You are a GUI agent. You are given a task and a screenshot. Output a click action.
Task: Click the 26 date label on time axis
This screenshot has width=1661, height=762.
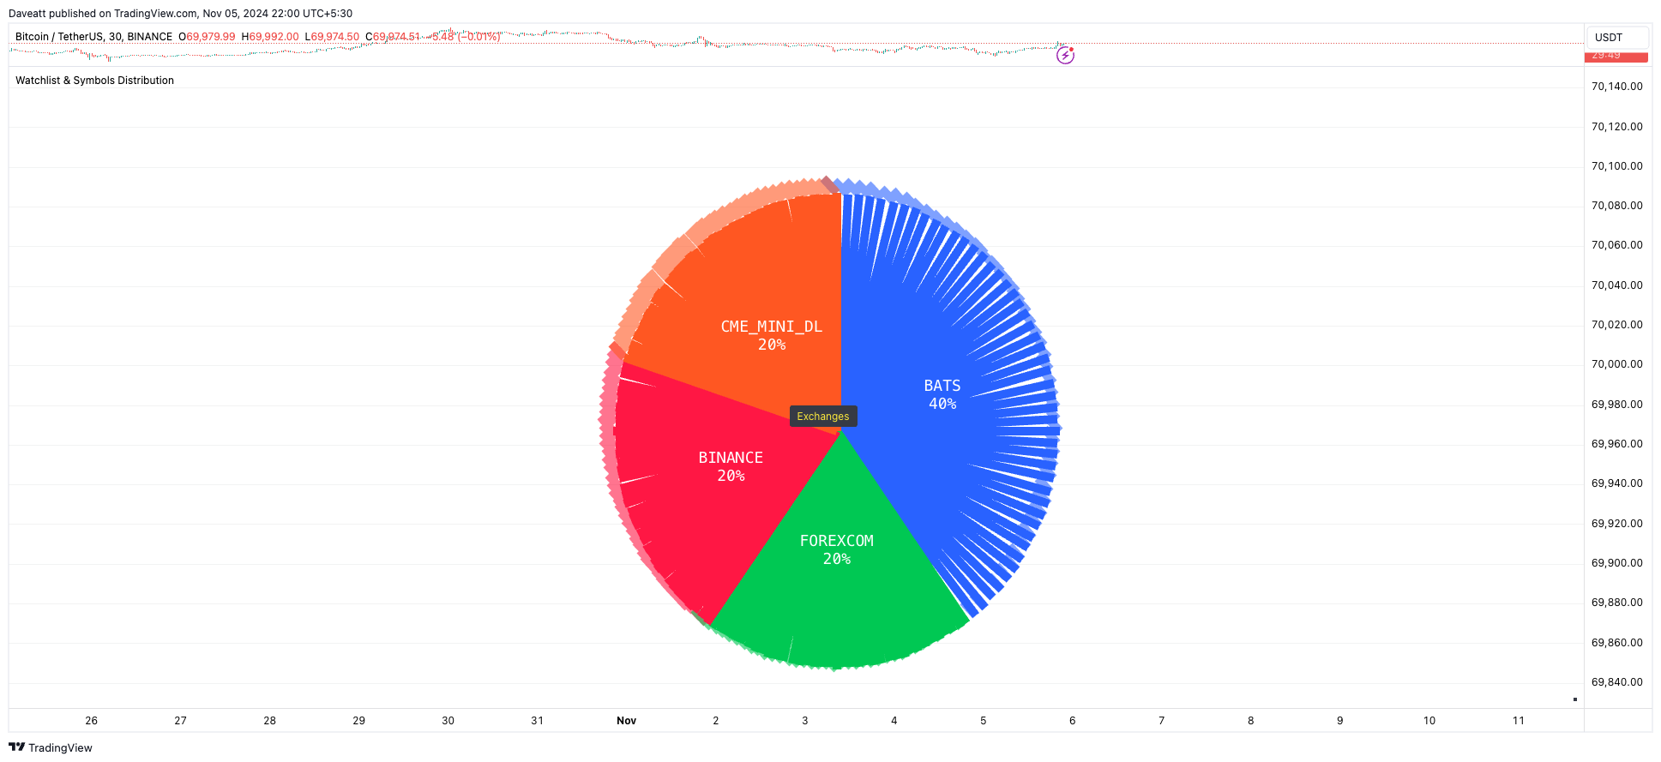coord(92,721)
